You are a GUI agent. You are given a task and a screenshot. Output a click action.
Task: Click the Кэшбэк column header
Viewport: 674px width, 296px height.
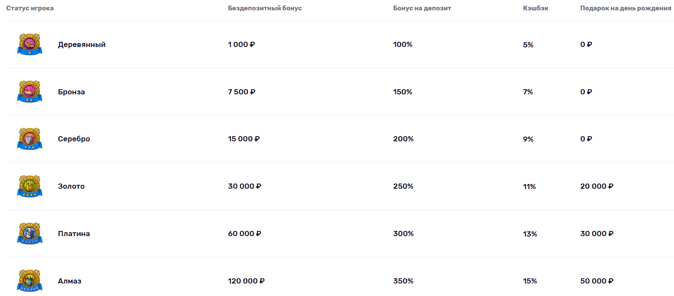[536, 8]
